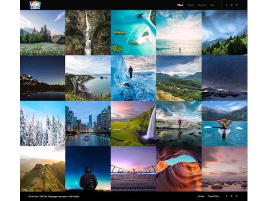Image resolution: width=268 pixels, height=201 pixels.
Task: Select the Work menu item
Action: click(x=180, y=5)
